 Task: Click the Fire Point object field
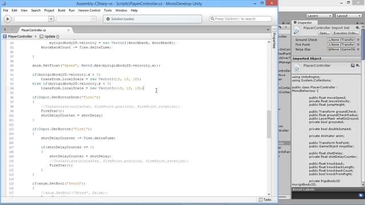click(341, 44)
